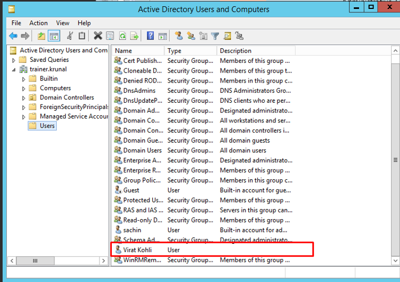Click the Export list toolbar icon
This screenshot has height=282, width=400.
click(x=134, y=36)
